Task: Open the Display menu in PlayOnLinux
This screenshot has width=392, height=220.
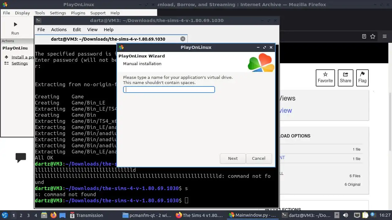Action: coord(22,13)
